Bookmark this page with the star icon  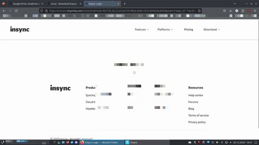pos(199,11)
